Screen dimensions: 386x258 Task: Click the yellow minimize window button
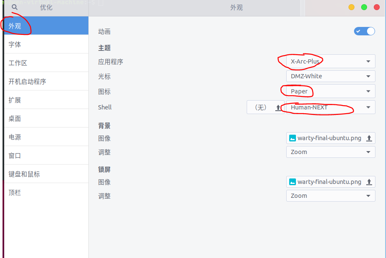pyautogui.click(x=351, y=8)
